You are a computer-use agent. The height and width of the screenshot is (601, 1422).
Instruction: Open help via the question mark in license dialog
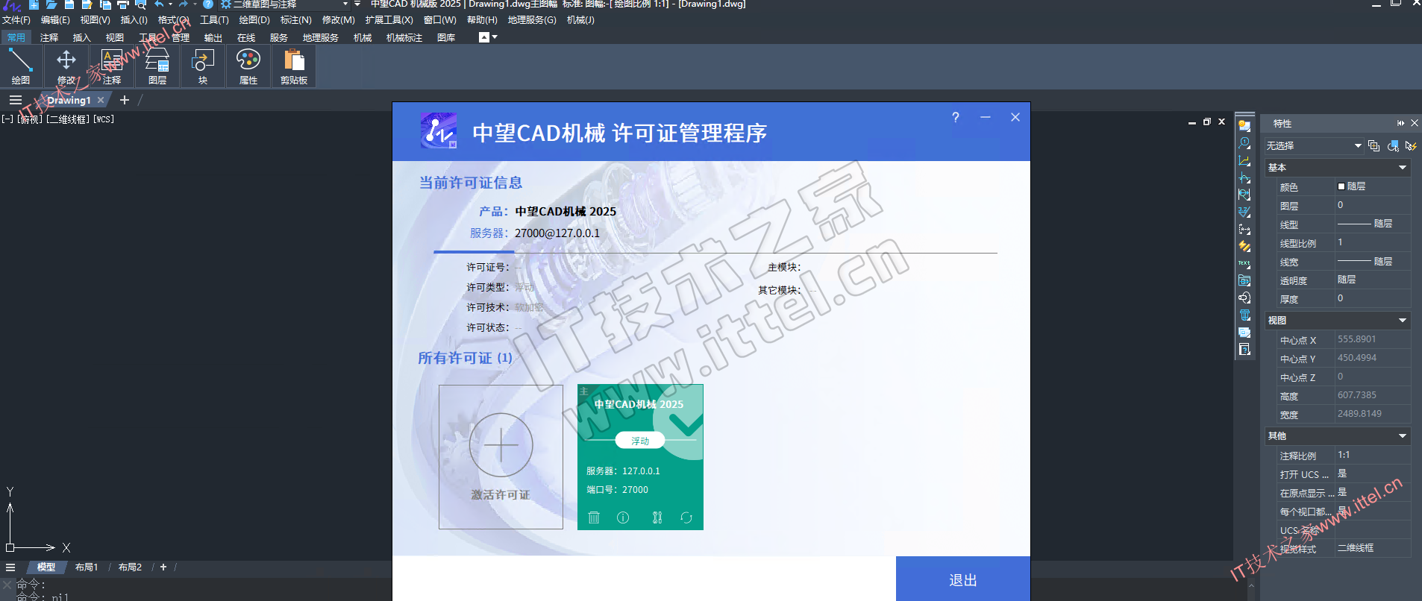[x=956, y=117]
